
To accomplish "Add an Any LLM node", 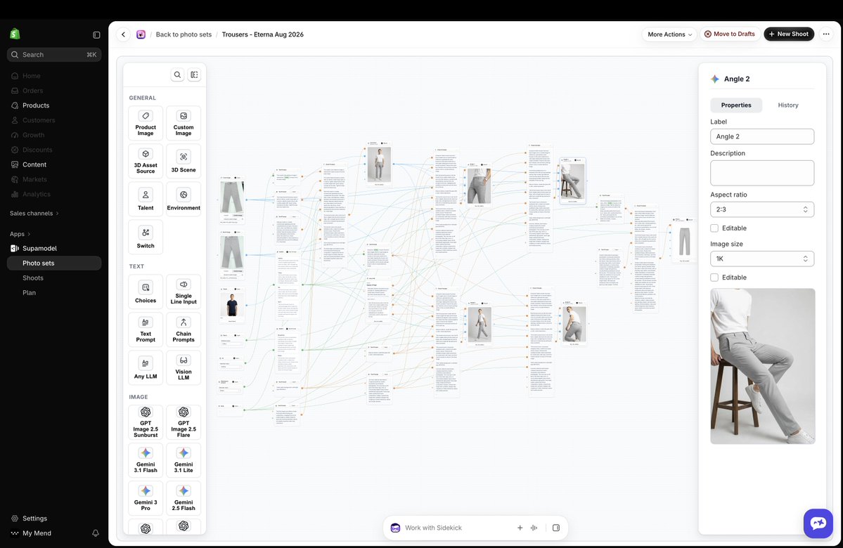I will pos(145,367).
